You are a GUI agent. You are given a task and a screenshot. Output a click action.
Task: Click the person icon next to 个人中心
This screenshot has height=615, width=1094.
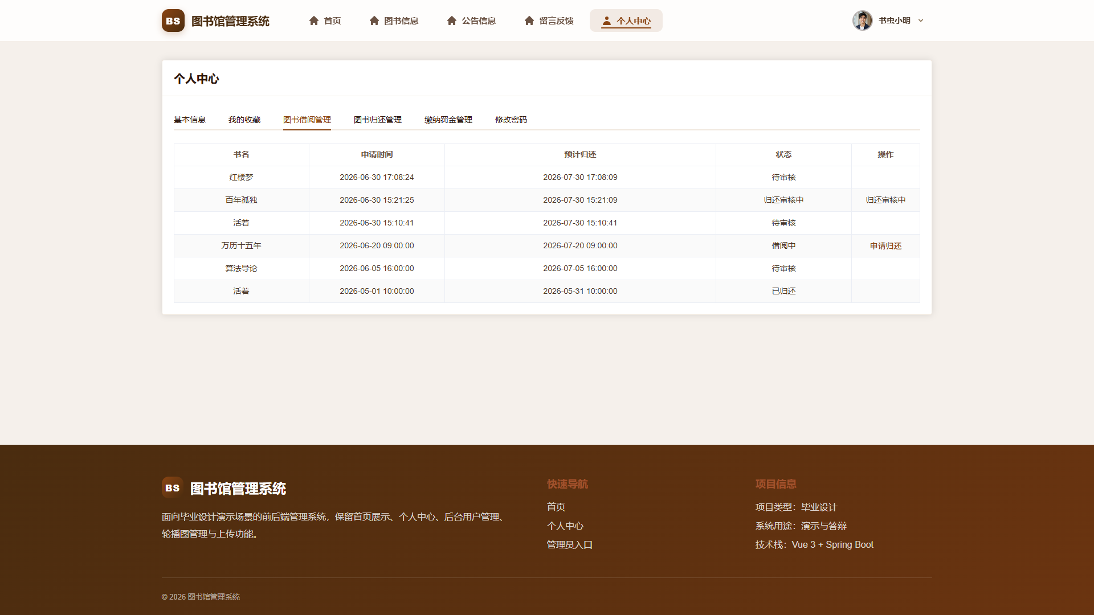(607, 20)
